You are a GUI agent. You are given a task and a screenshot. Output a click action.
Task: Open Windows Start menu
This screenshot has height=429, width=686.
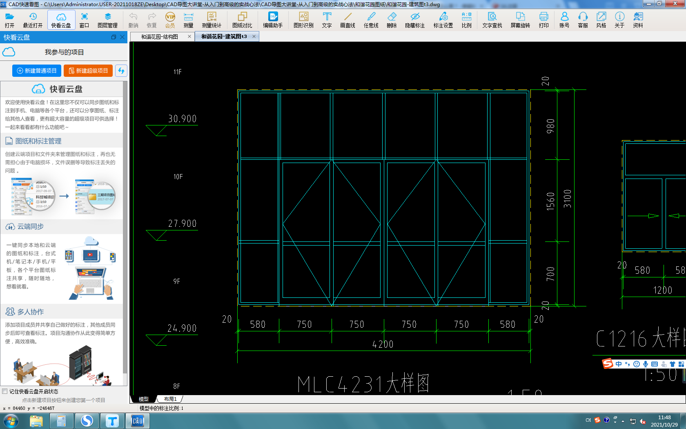coord(11,421)
